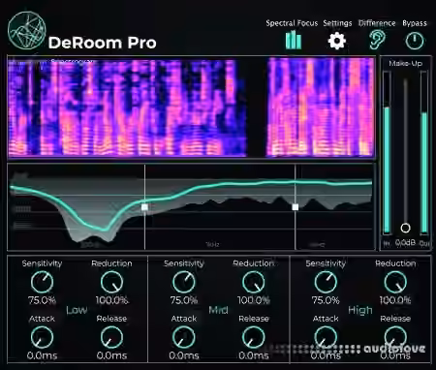Click the DeRoom Pro title text
The height and width of the screenshot is (370, 436).
103,43
